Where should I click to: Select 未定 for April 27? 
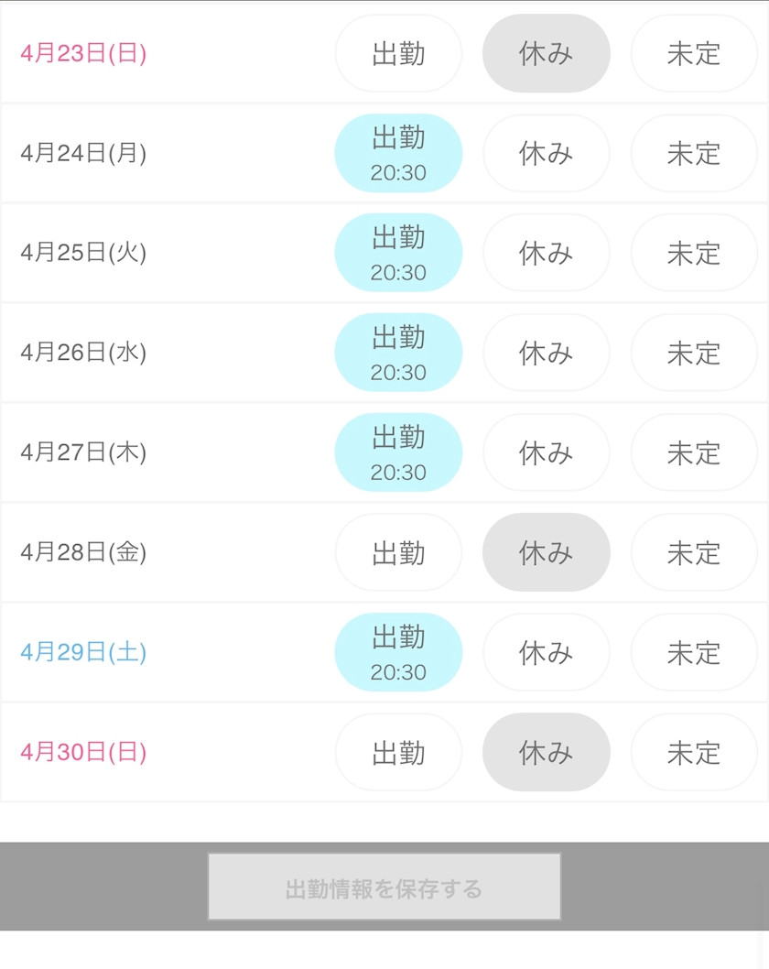click(x=694, y=453)
